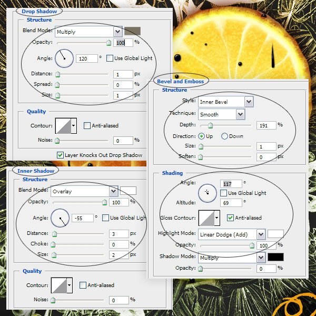This screenshot has width=316, height=316.
Task: Click Drop Shadow Size value field
Action: click(x=123, y=95)
